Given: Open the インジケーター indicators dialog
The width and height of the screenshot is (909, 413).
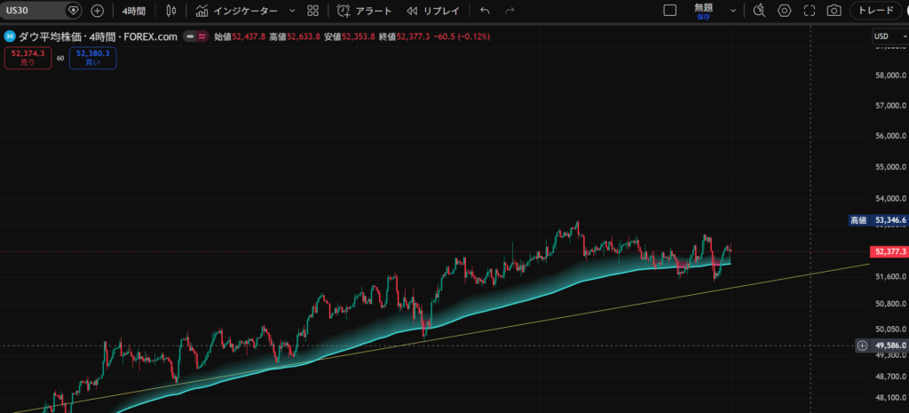Looking at the screenshot, I should 236,11.
